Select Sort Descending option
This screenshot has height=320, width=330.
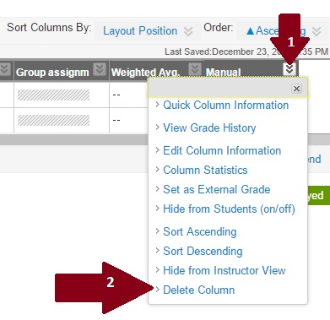coord(203,252)
